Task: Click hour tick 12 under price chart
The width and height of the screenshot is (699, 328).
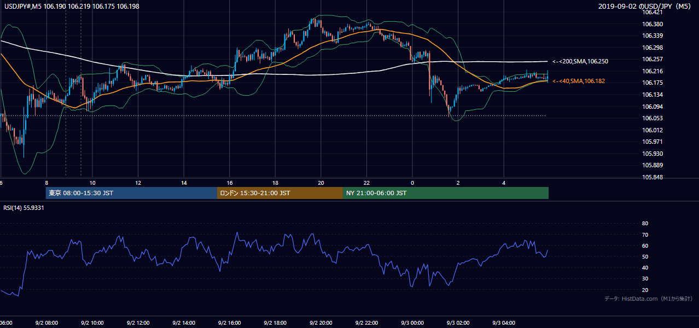Action: pos(138,183)
